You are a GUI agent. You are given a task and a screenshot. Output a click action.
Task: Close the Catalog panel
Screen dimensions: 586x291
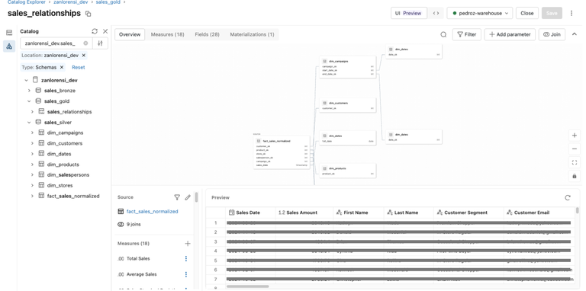[x=105, y=31]
